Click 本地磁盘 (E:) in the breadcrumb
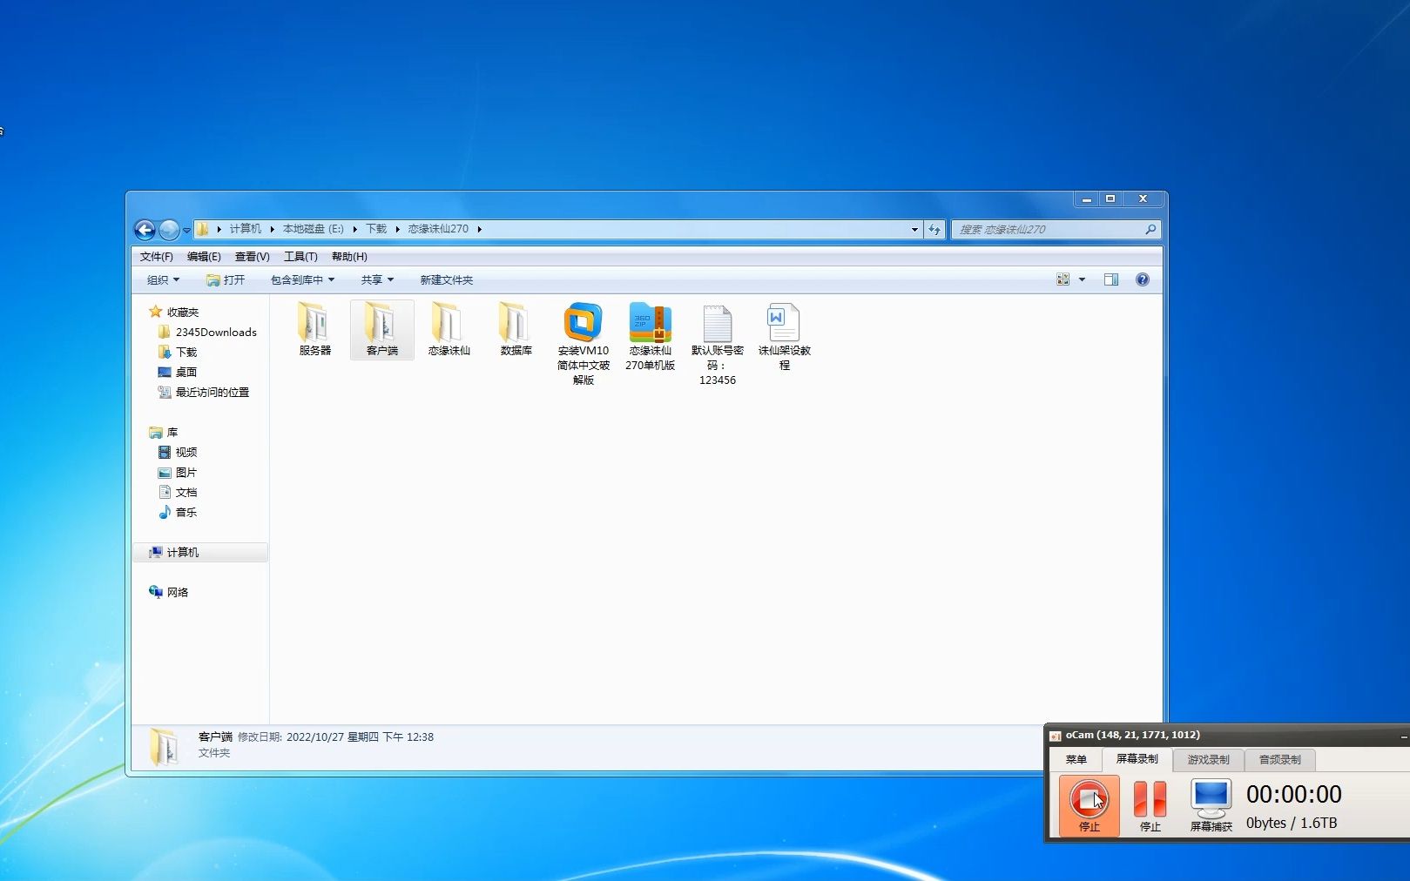The width and height of the screenshot is (1410, 881). point(314,229)
